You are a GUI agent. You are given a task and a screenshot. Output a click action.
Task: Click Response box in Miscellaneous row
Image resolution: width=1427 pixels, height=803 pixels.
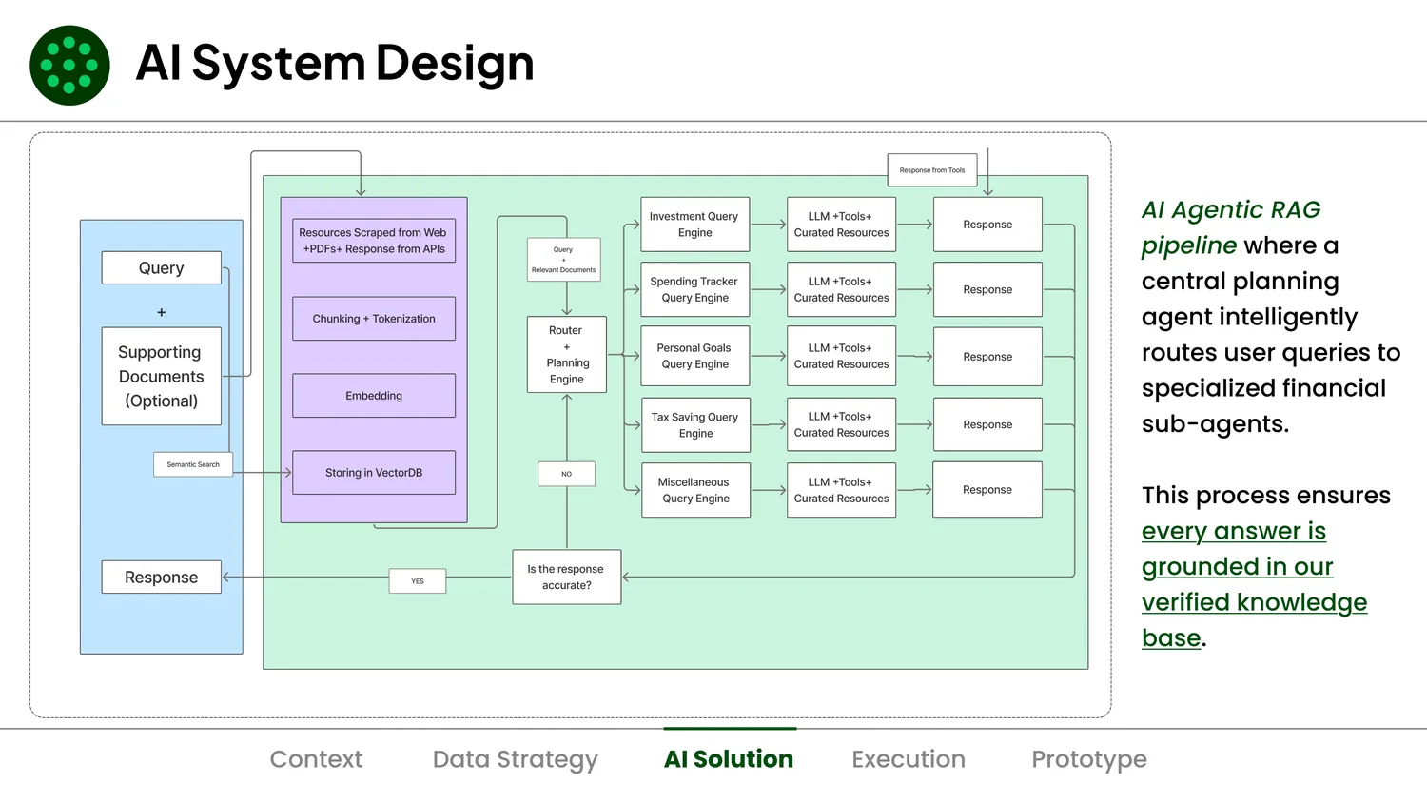point(987,490)
